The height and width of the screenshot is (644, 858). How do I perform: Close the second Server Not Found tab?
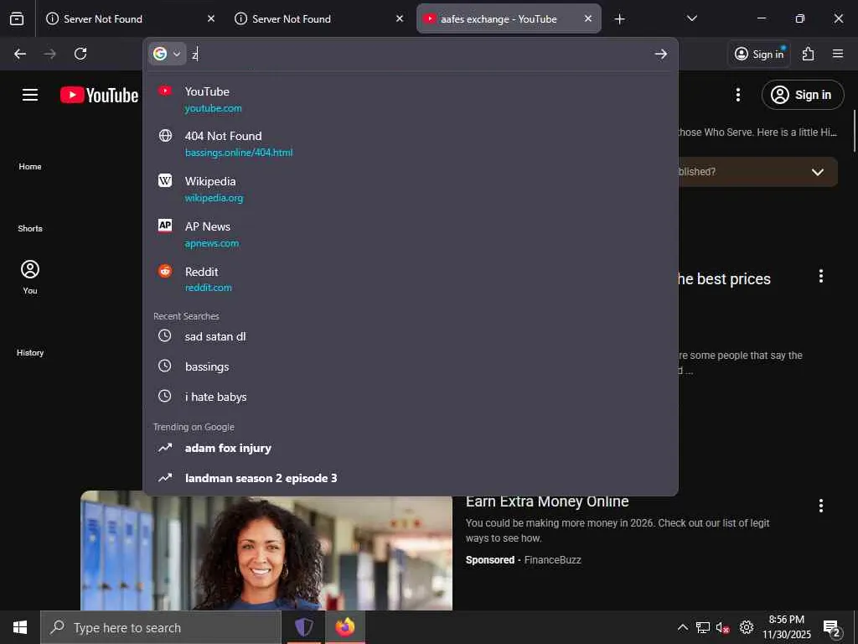tap(400, 18)
